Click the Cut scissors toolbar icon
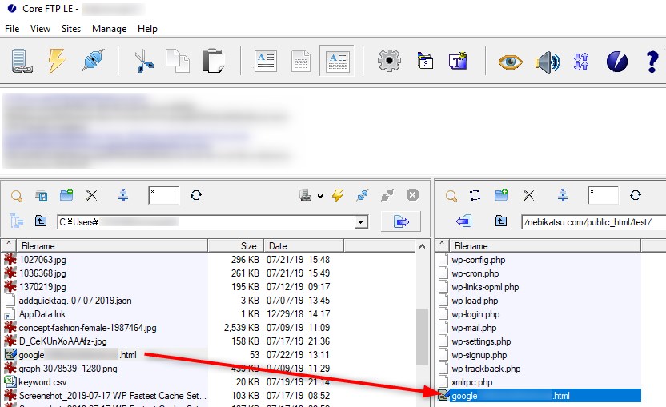This screenshot has height=407, width=666. click(143, 61)
